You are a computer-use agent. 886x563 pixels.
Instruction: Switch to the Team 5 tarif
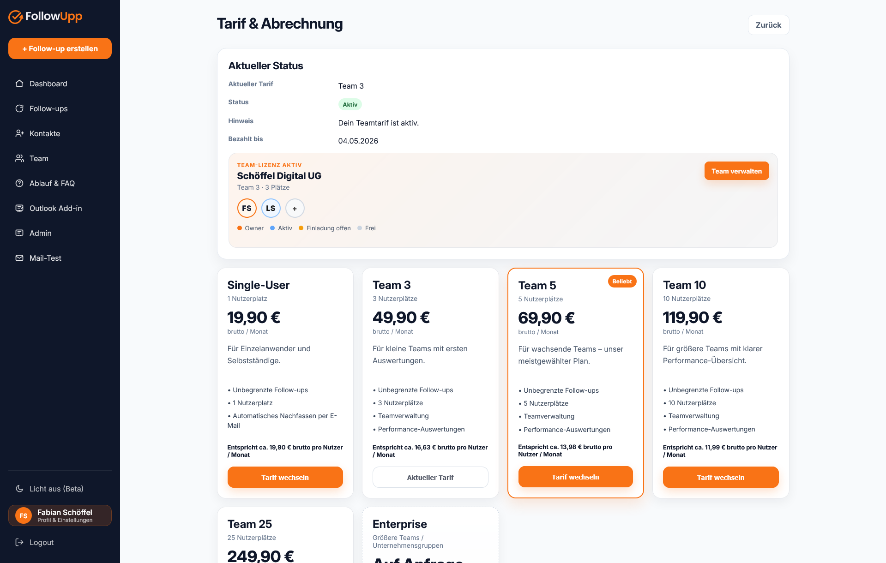coord(576,477)
